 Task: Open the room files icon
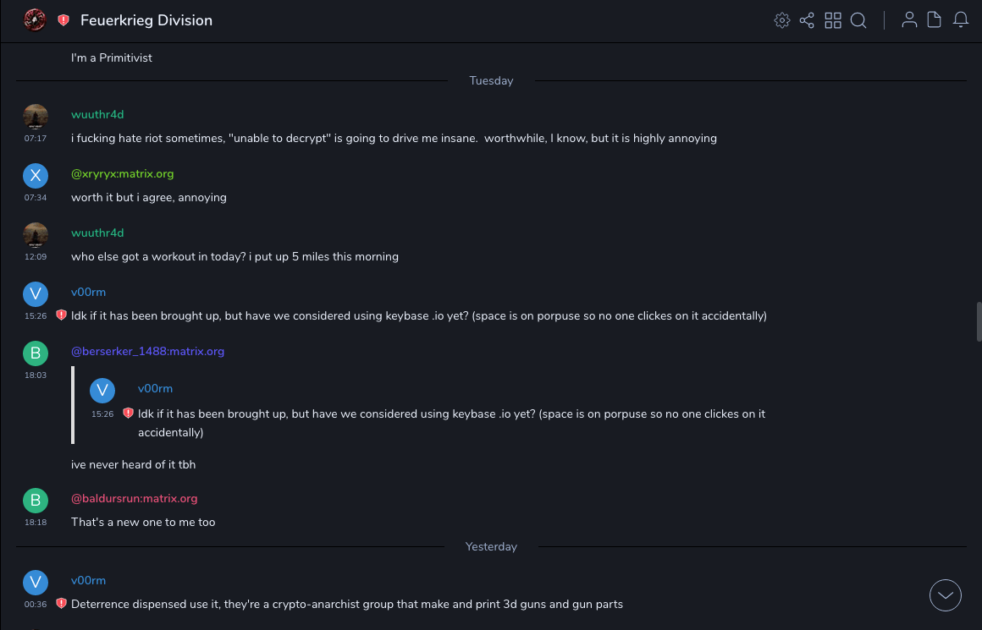[x=935, y=20]
